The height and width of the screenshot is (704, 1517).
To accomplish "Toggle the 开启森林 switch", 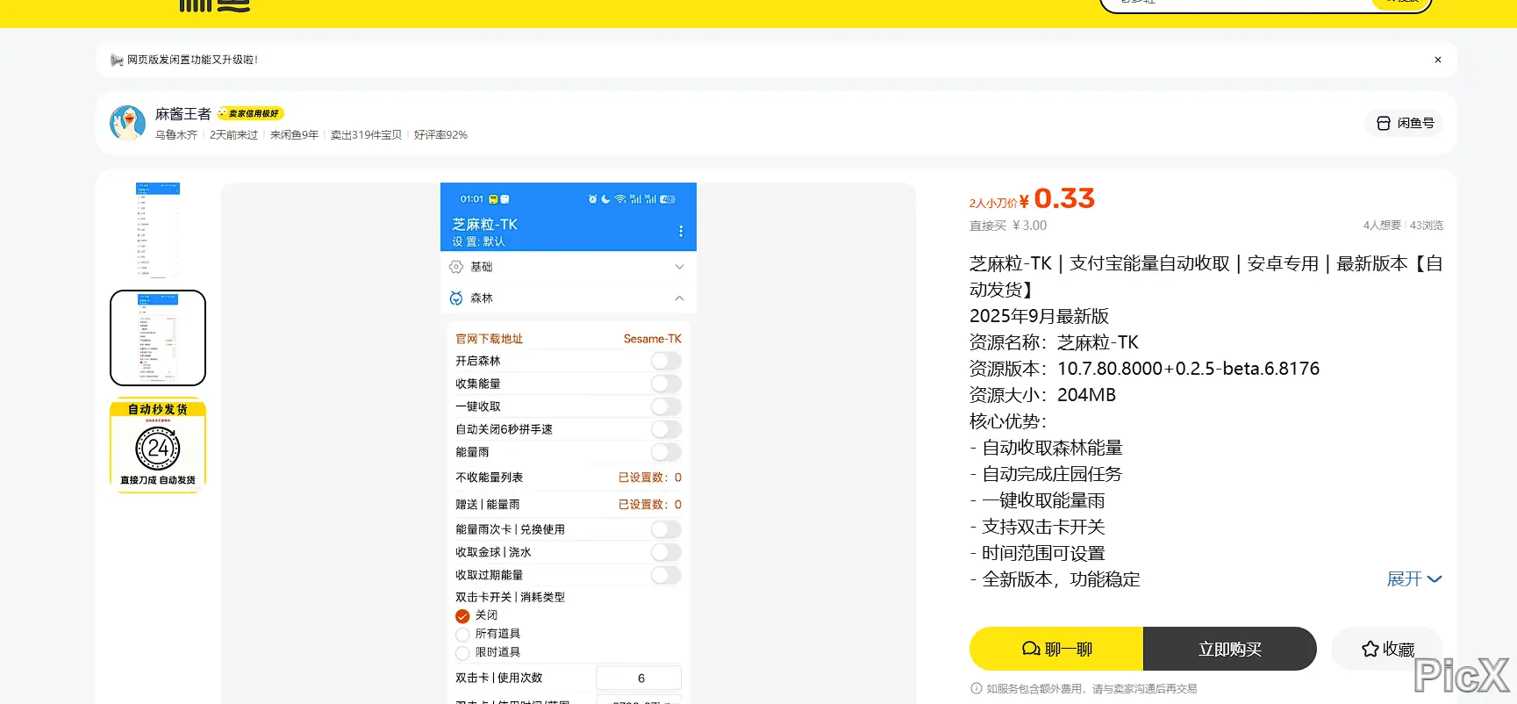I will tap(666, 361).
